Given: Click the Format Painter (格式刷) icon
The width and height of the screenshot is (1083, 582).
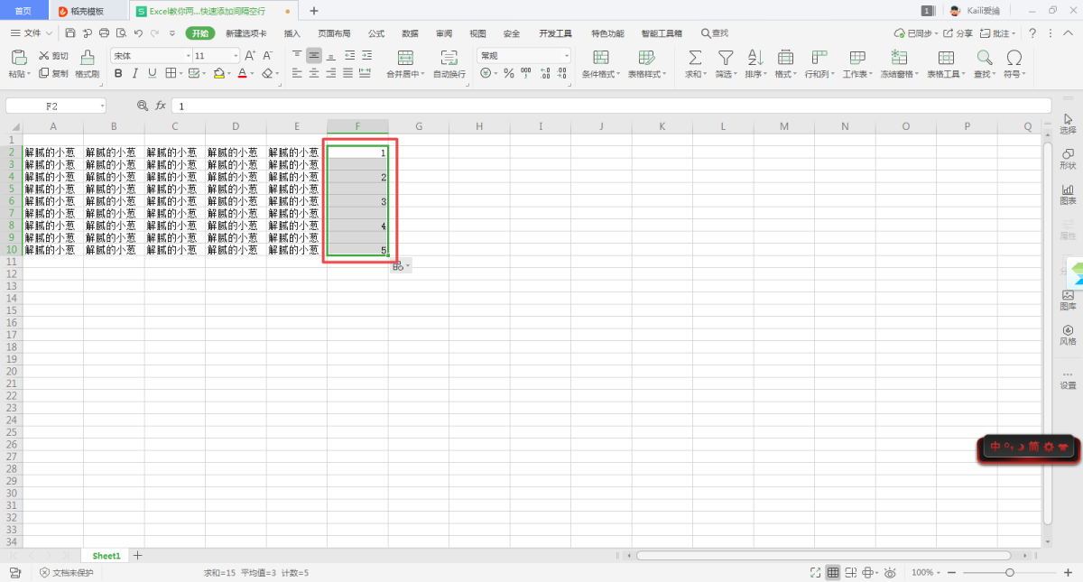Looking at the screenshot, I should (87, 58).
